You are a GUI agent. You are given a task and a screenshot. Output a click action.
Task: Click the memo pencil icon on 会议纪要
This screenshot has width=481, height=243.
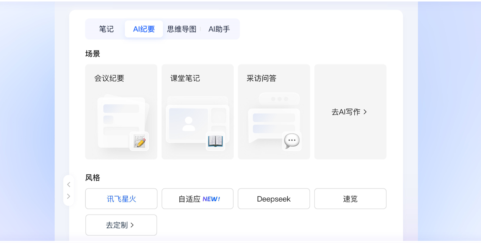point(139,142)
